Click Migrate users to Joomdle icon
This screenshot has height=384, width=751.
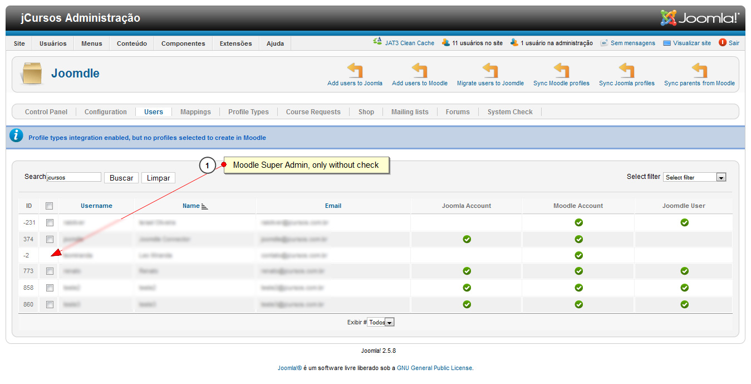coord(490,71)
